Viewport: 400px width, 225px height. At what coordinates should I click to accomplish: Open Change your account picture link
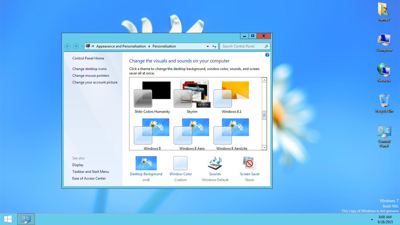pos(95,82)
